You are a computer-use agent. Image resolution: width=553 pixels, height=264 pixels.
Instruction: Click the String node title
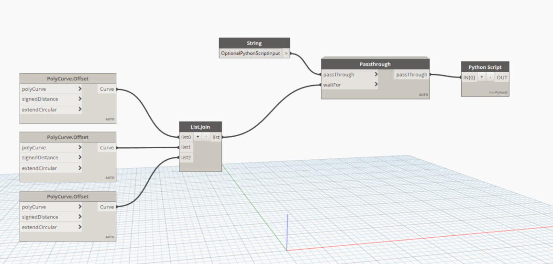point(254,43)
